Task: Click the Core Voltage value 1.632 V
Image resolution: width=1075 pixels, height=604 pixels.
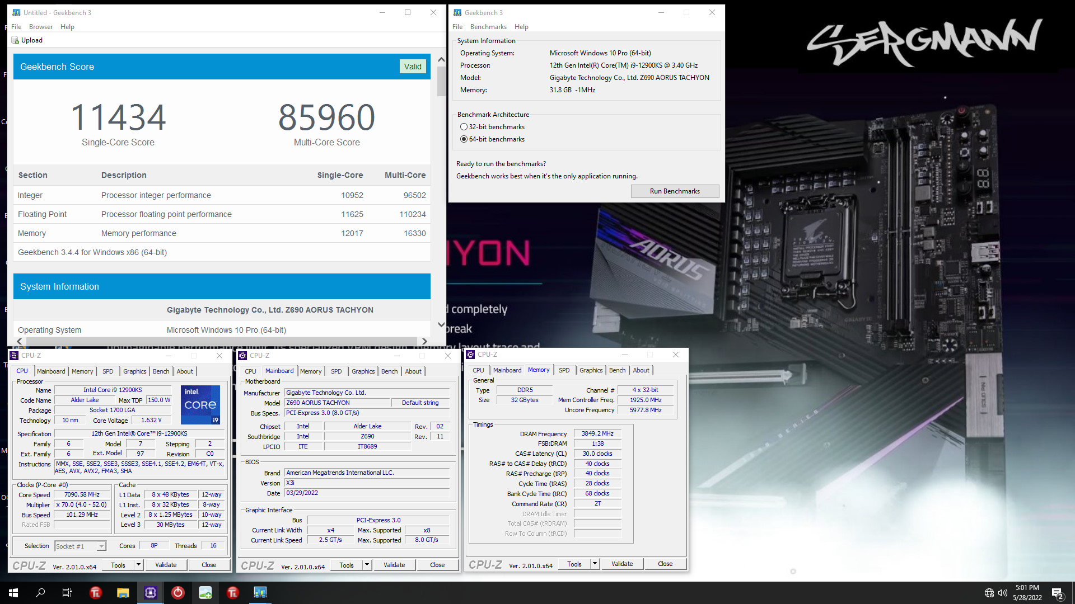Action: point(151,421)
